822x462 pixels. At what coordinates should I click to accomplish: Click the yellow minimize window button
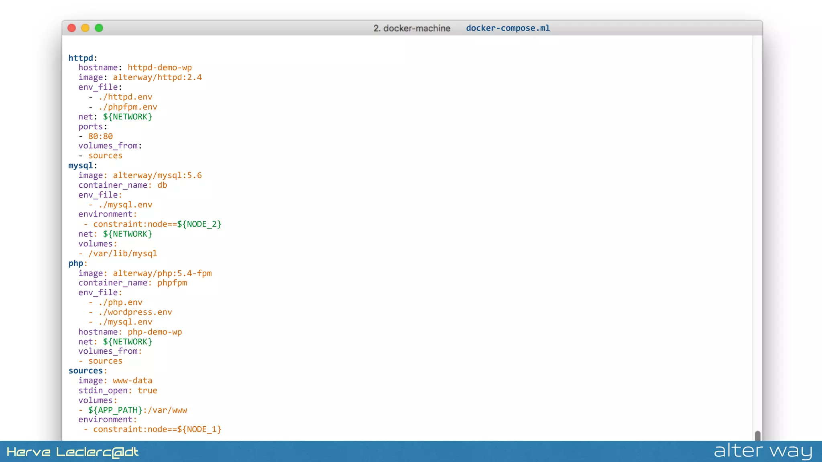85,28
